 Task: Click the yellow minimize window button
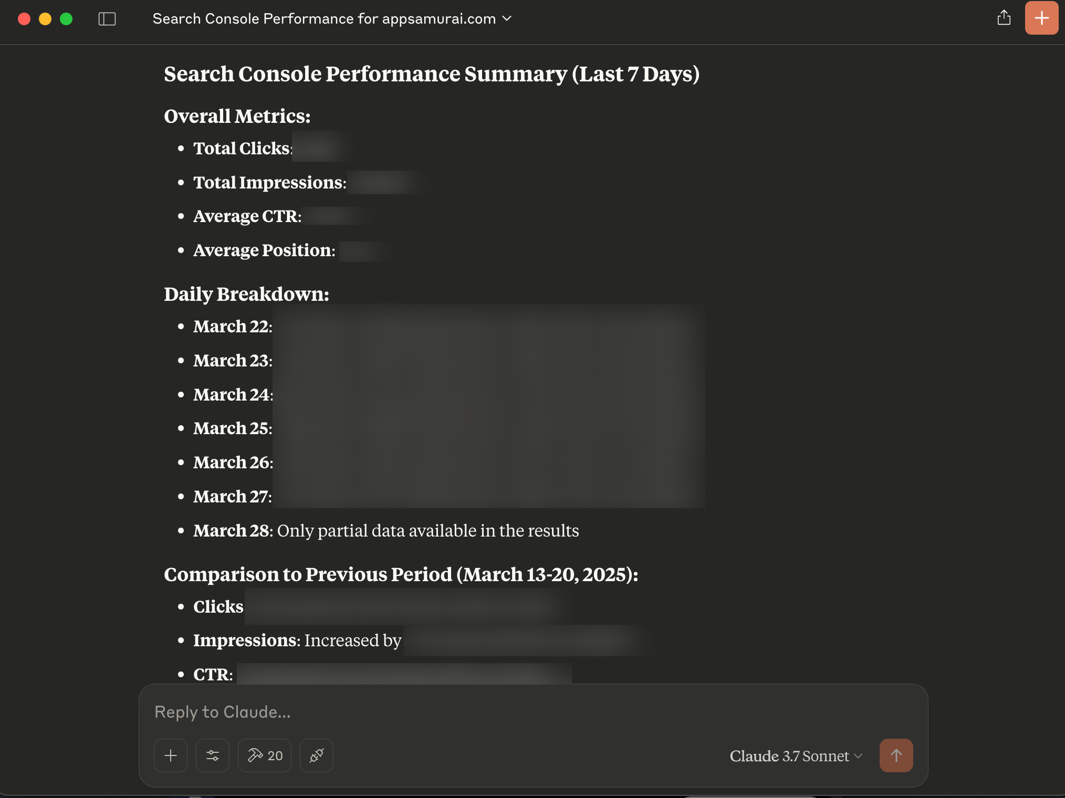tap(45, 19)
